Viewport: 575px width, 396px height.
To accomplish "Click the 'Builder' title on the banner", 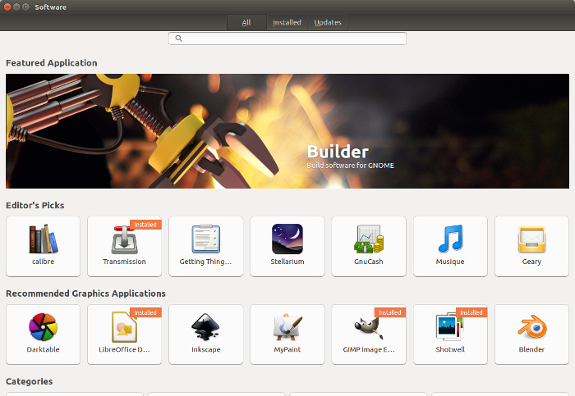I will coord(338,152).
